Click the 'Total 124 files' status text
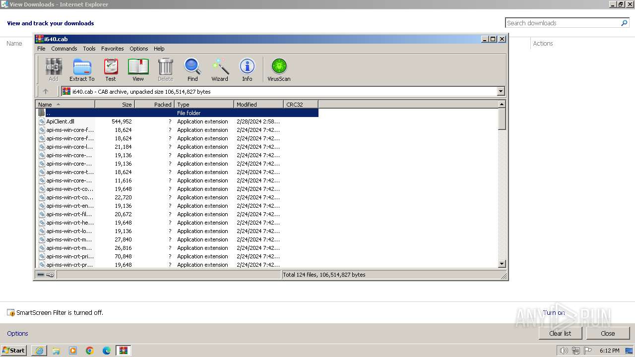Viewport: 635px width, 357px height. coord(324,275)
